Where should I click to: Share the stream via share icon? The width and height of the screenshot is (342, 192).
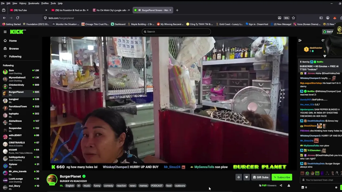pos(281,185)
